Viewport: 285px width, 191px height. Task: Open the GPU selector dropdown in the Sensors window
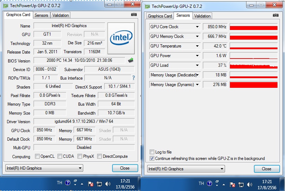pyautogui.click(x=186, y=169)
